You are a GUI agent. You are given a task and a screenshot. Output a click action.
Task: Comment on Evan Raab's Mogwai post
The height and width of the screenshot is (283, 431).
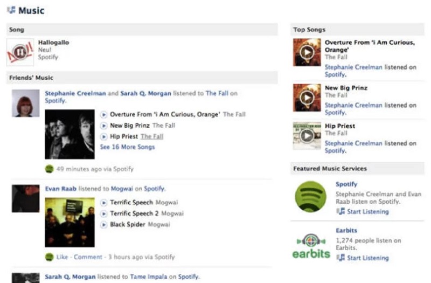coord(88,257)
